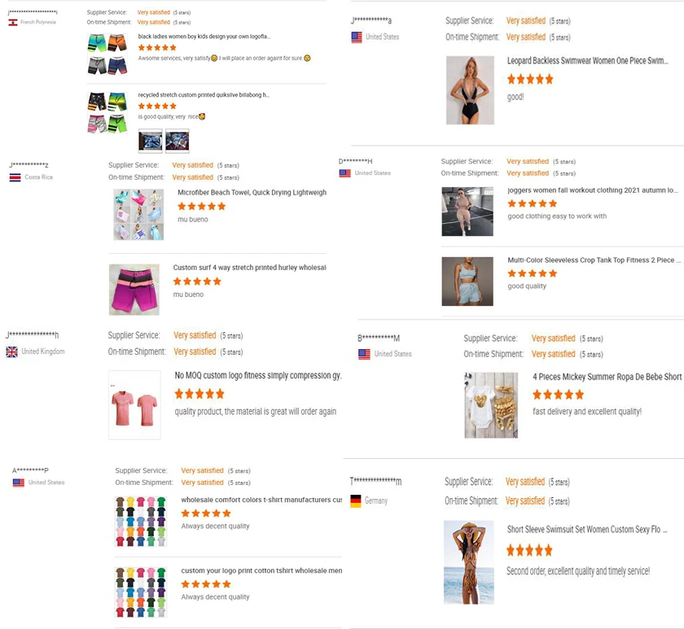Open No MOQ custom logo fitness link
The image size is (684, 629).
[258, 376]
